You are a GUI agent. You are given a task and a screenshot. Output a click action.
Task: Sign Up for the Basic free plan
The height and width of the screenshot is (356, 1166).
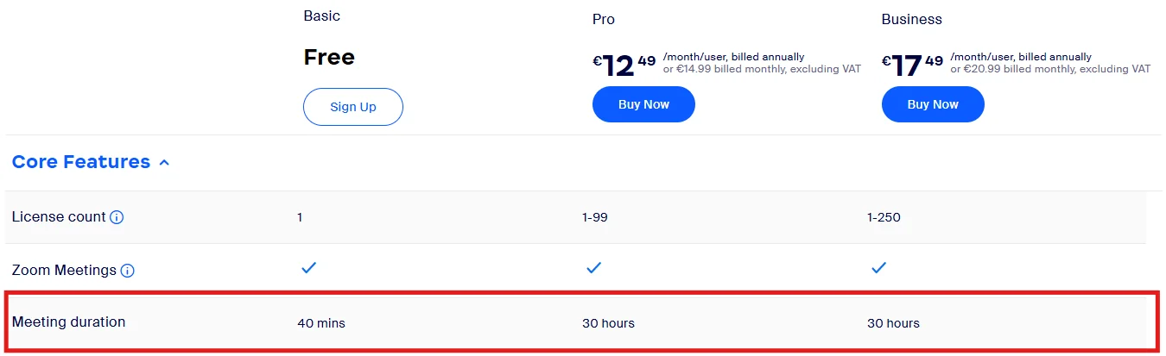[352, 107]
